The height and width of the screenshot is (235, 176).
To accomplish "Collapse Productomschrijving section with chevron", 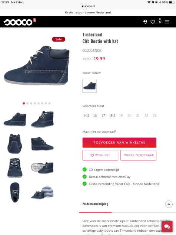I will coord(169,204).
